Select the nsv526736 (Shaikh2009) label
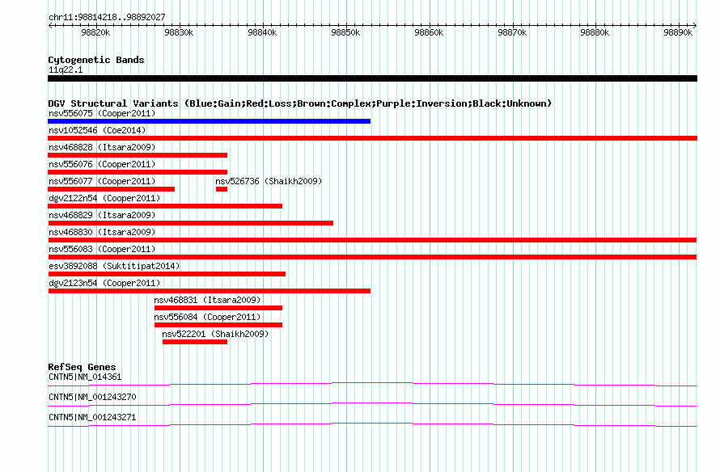 (x=269, y=181)
